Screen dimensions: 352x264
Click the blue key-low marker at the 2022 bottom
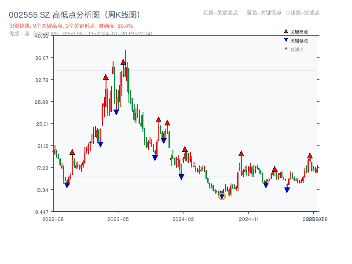pos(66,185)
